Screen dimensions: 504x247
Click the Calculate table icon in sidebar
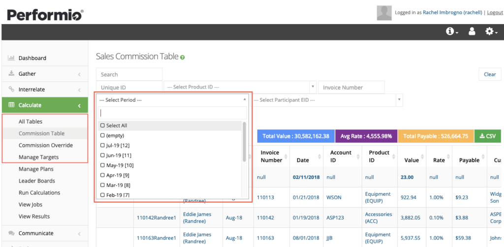click(11, 105)
